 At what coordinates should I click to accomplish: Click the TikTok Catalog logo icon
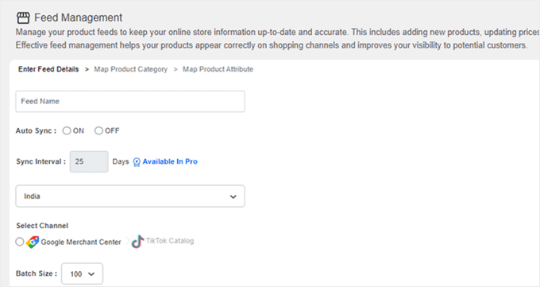coord(137,242)
